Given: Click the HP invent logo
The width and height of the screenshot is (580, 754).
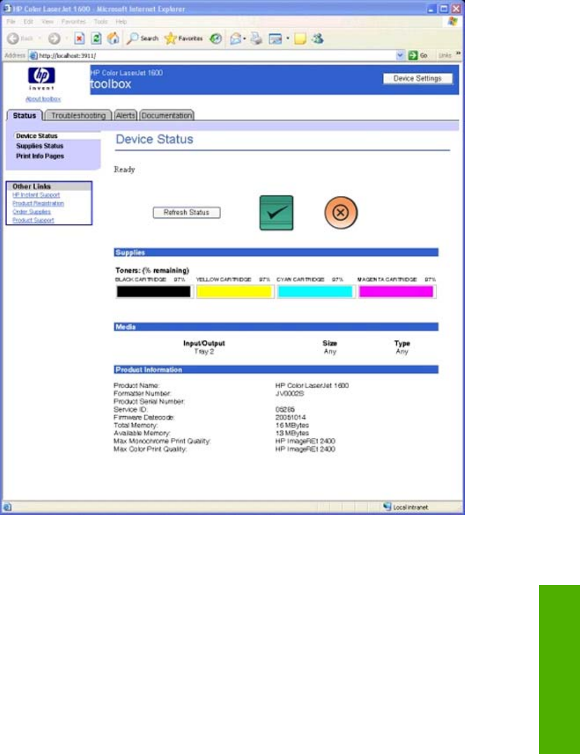Looking at the screenshot, I should click(x=41, y=79).
